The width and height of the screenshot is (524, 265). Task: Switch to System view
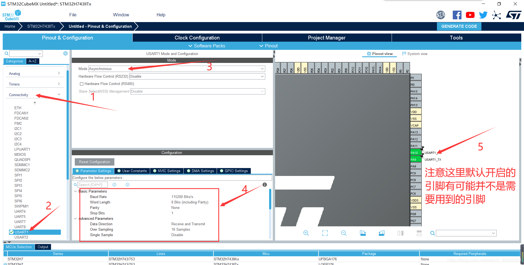(415, 54)
